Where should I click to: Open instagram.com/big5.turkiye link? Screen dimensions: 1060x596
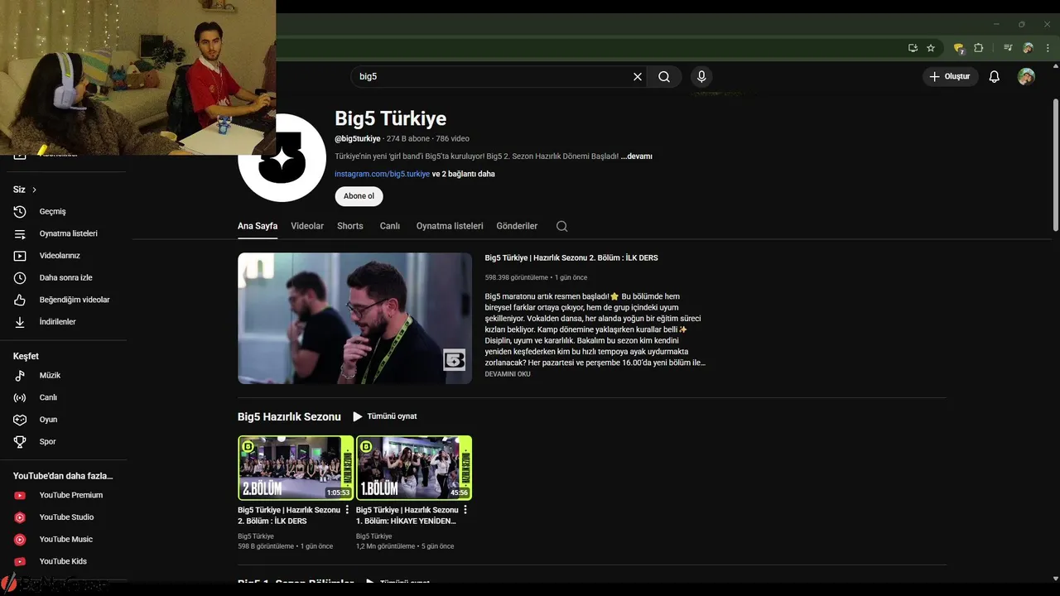[382, 174]
